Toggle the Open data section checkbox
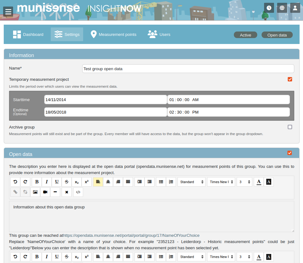 [x=290, y=153]
